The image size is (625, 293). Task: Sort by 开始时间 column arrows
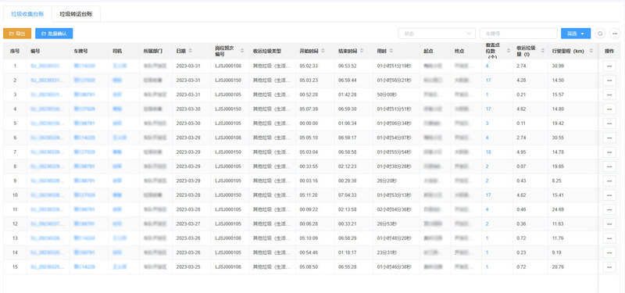coord(323,51)
